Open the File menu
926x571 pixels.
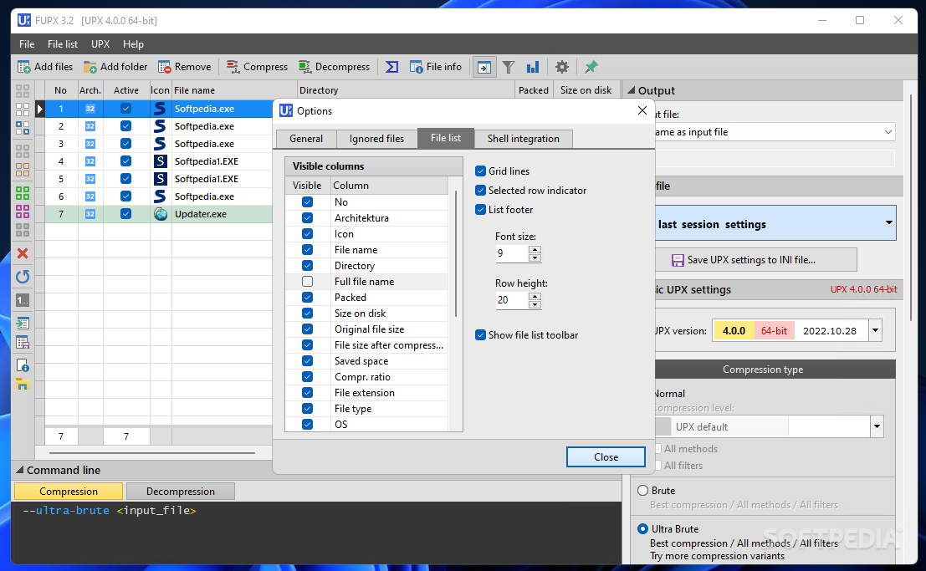(x=27, y=44)
